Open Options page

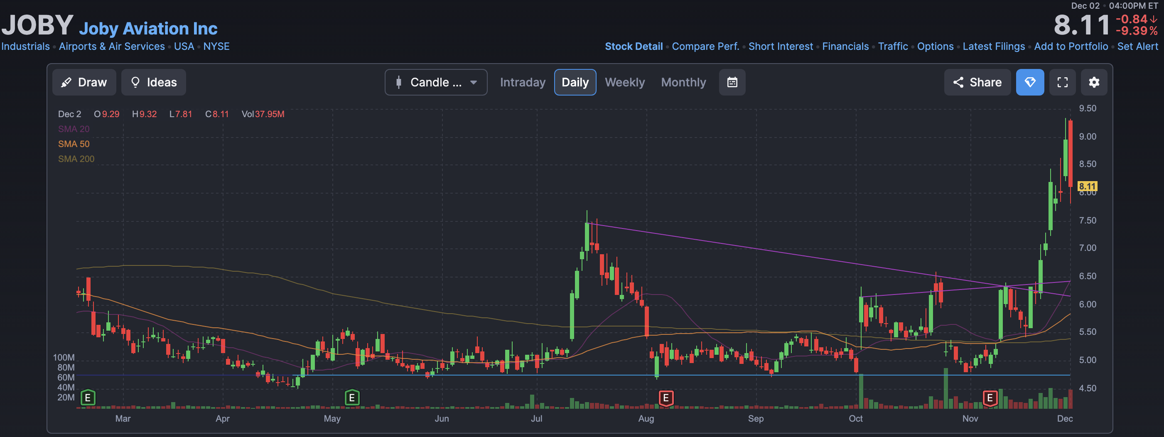[x=936, y=47]
